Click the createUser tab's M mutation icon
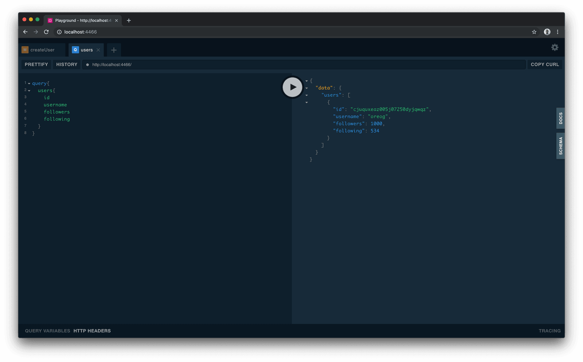This screenshot has height=362, width=583. pos(25,50)
